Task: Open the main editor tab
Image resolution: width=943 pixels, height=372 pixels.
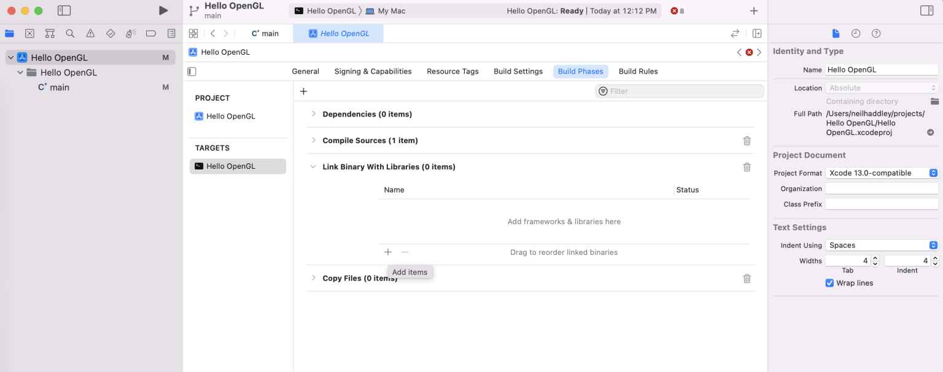Action: (265, 34)
